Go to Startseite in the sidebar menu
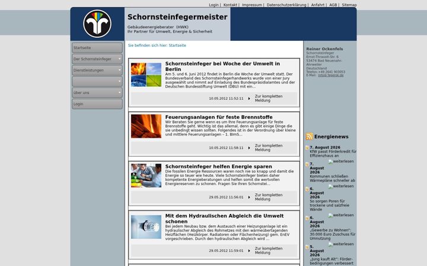Image resolution: width=427 pixels, height=266 pixels. click(x=97, y=48)
